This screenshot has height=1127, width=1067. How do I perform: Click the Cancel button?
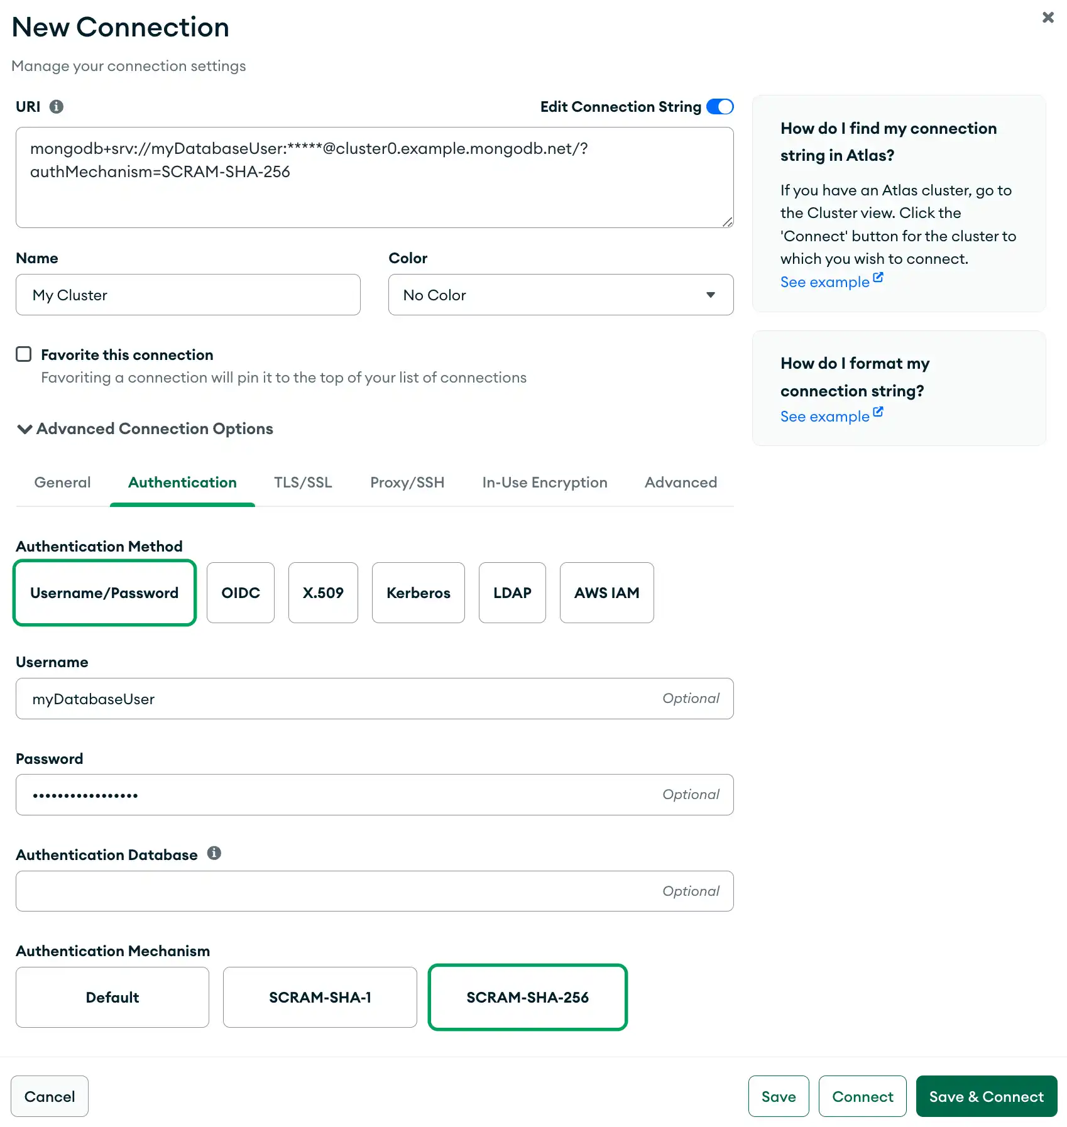[x=50, y=1096]
